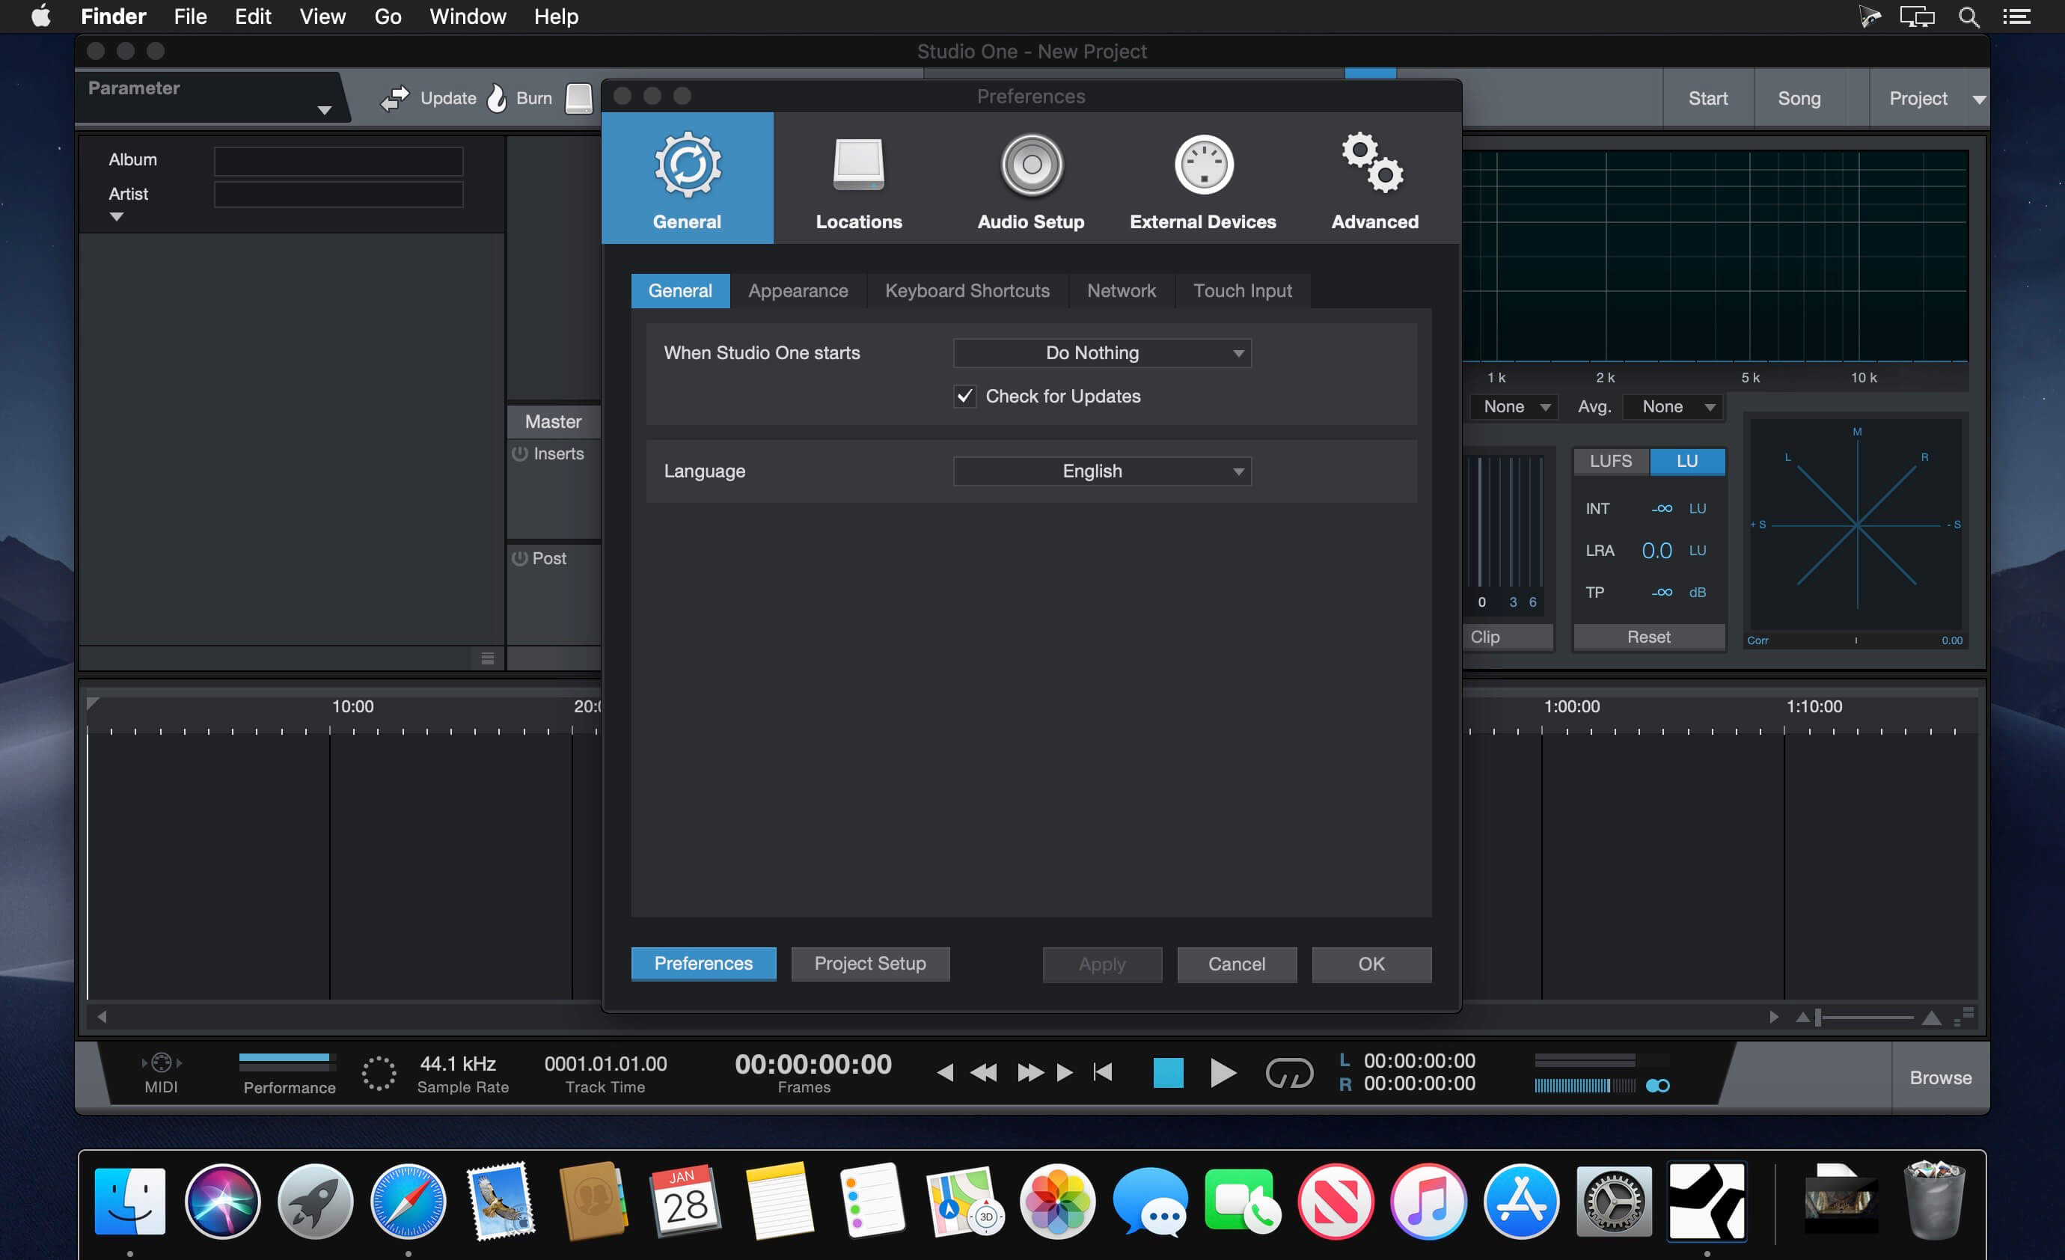The height and width of the screenshot is (1260, 2065).
Task: Confirm the dialog with OK
Action: coord(1371,964)
